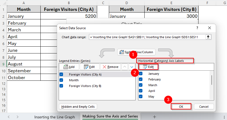Image resolution: width=227 pixels, height=120 pixels.
Task: Select column B header
Action: click(69, 3)
